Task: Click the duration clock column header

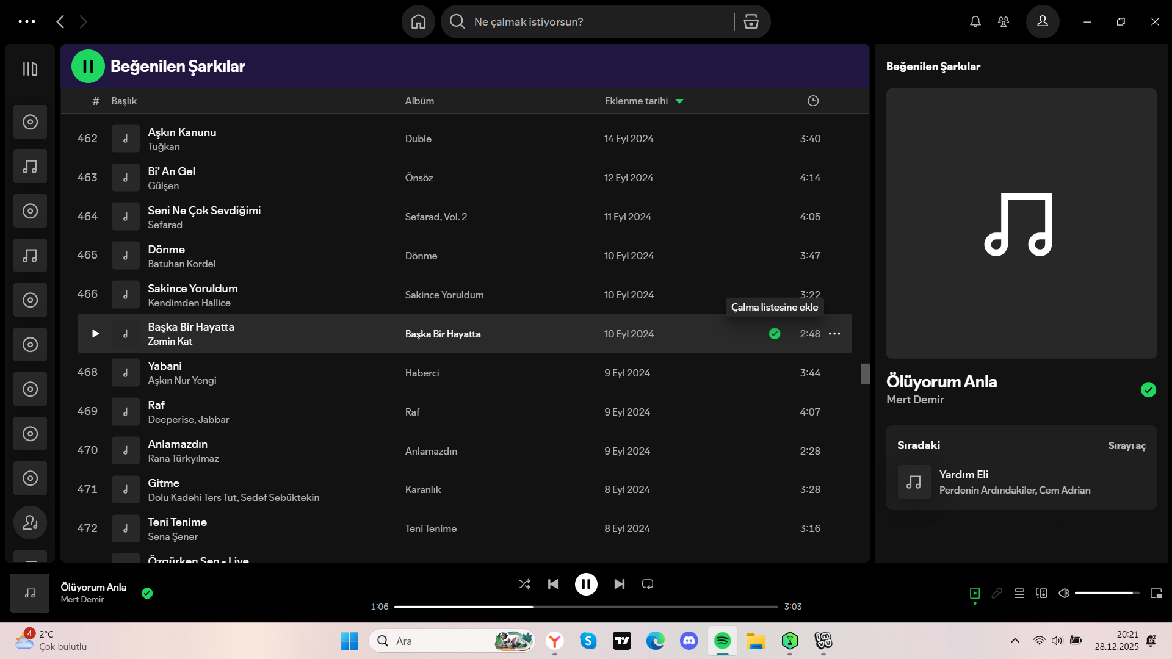Action: point(813,101)
